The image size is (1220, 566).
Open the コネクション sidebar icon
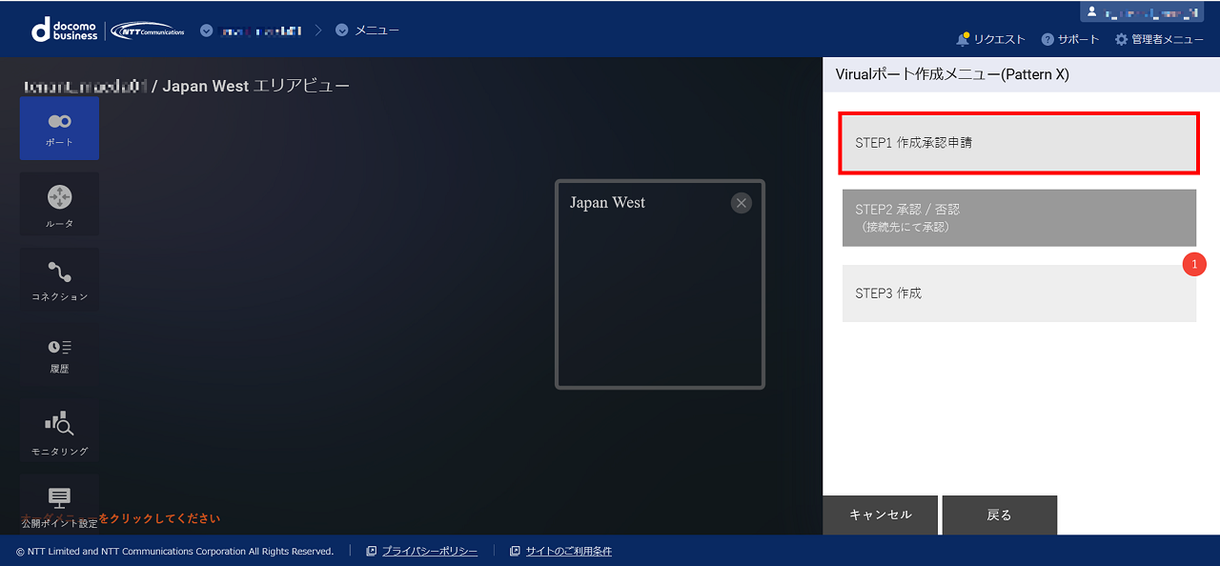click(59, 279)
